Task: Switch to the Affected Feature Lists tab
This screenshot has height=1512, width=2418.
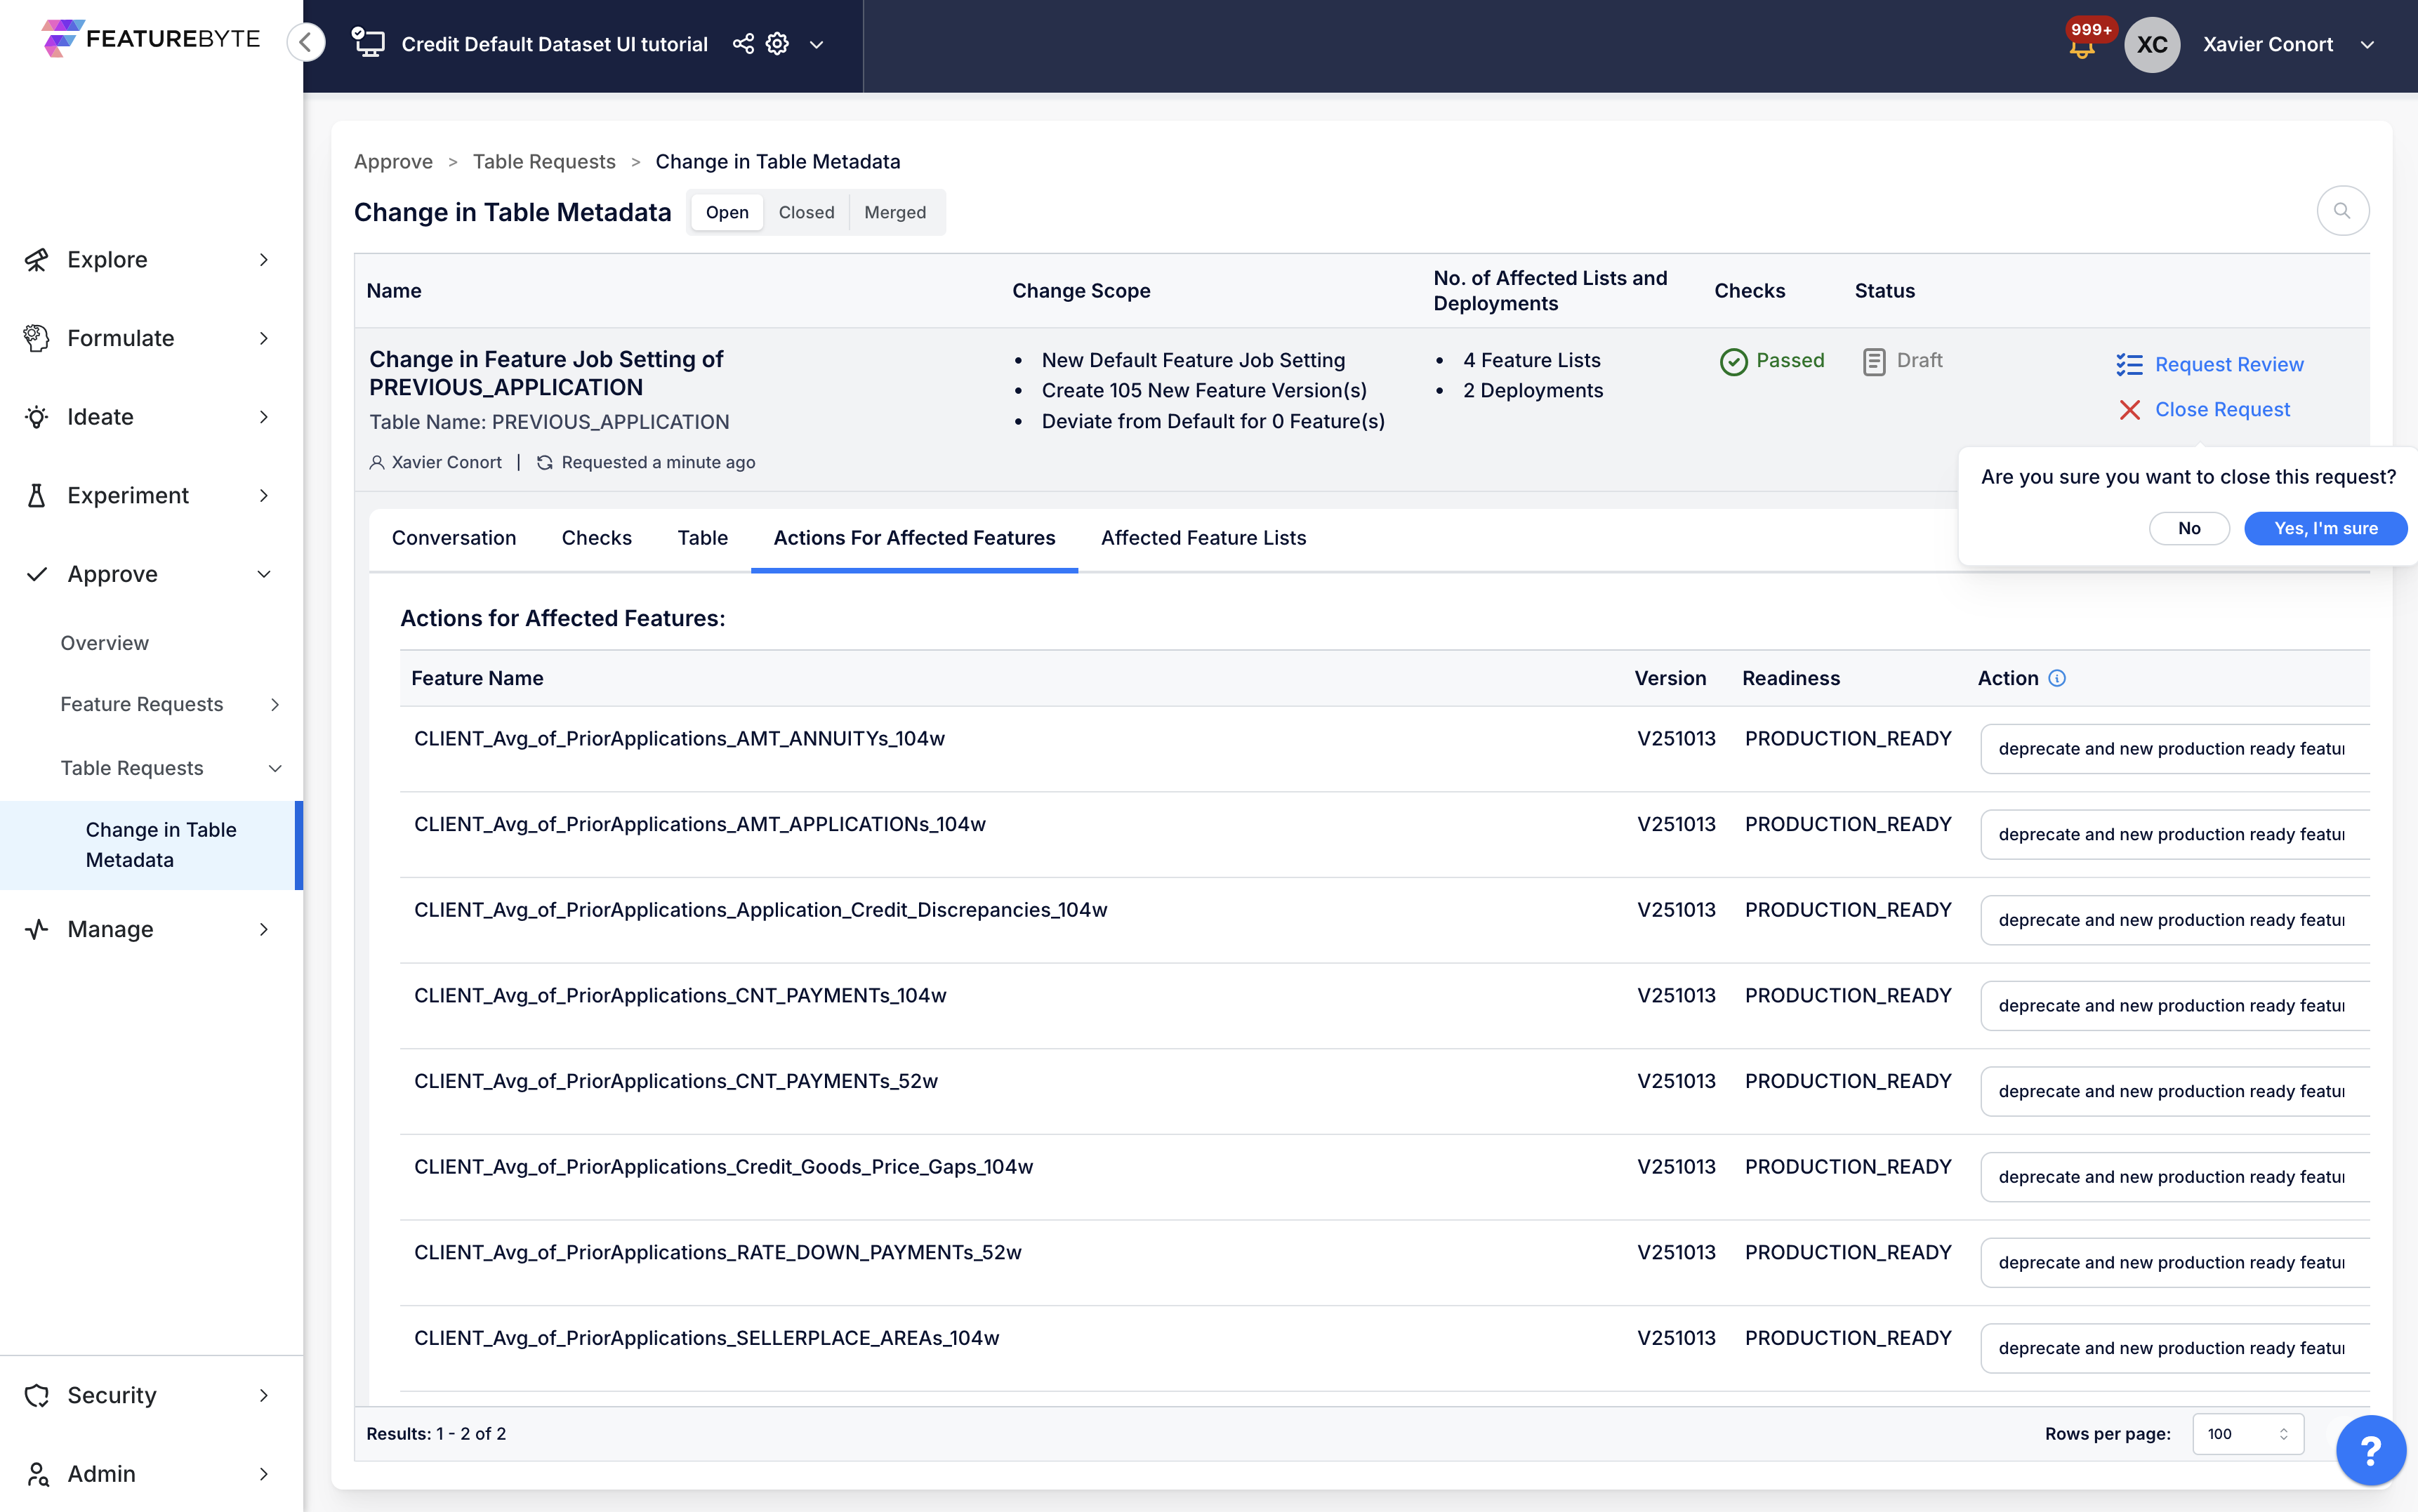Action: click(x=1203, y=538)
